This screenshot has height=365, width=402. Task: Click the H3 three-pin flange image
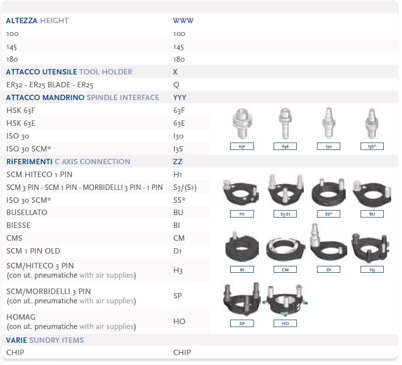(x=371, y=247)
